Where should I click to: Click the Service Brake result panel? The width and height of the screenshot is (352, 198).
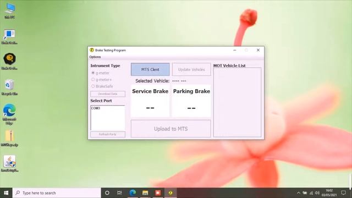150,101
